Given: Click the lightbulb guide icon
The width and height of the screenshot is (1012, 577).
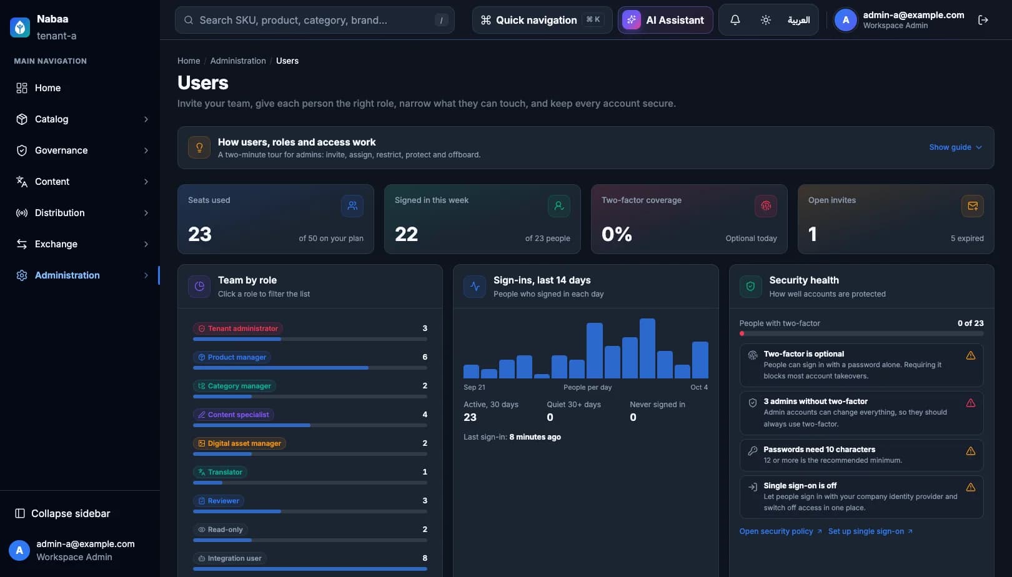Looking at the screenshot, I should (x=199, y=148).
